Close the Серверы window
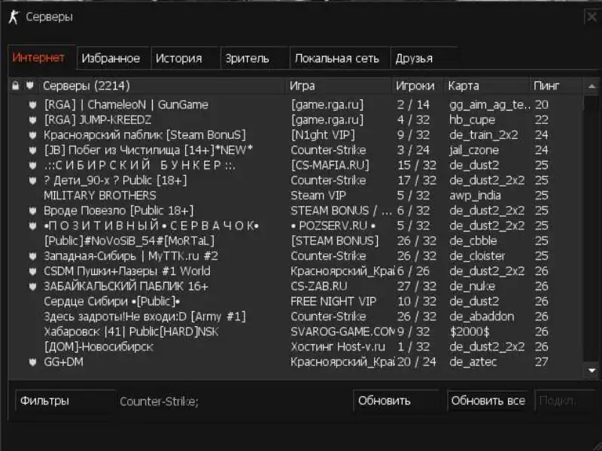The height and width of the screenshot is (451, 602). tap(592, 17)
